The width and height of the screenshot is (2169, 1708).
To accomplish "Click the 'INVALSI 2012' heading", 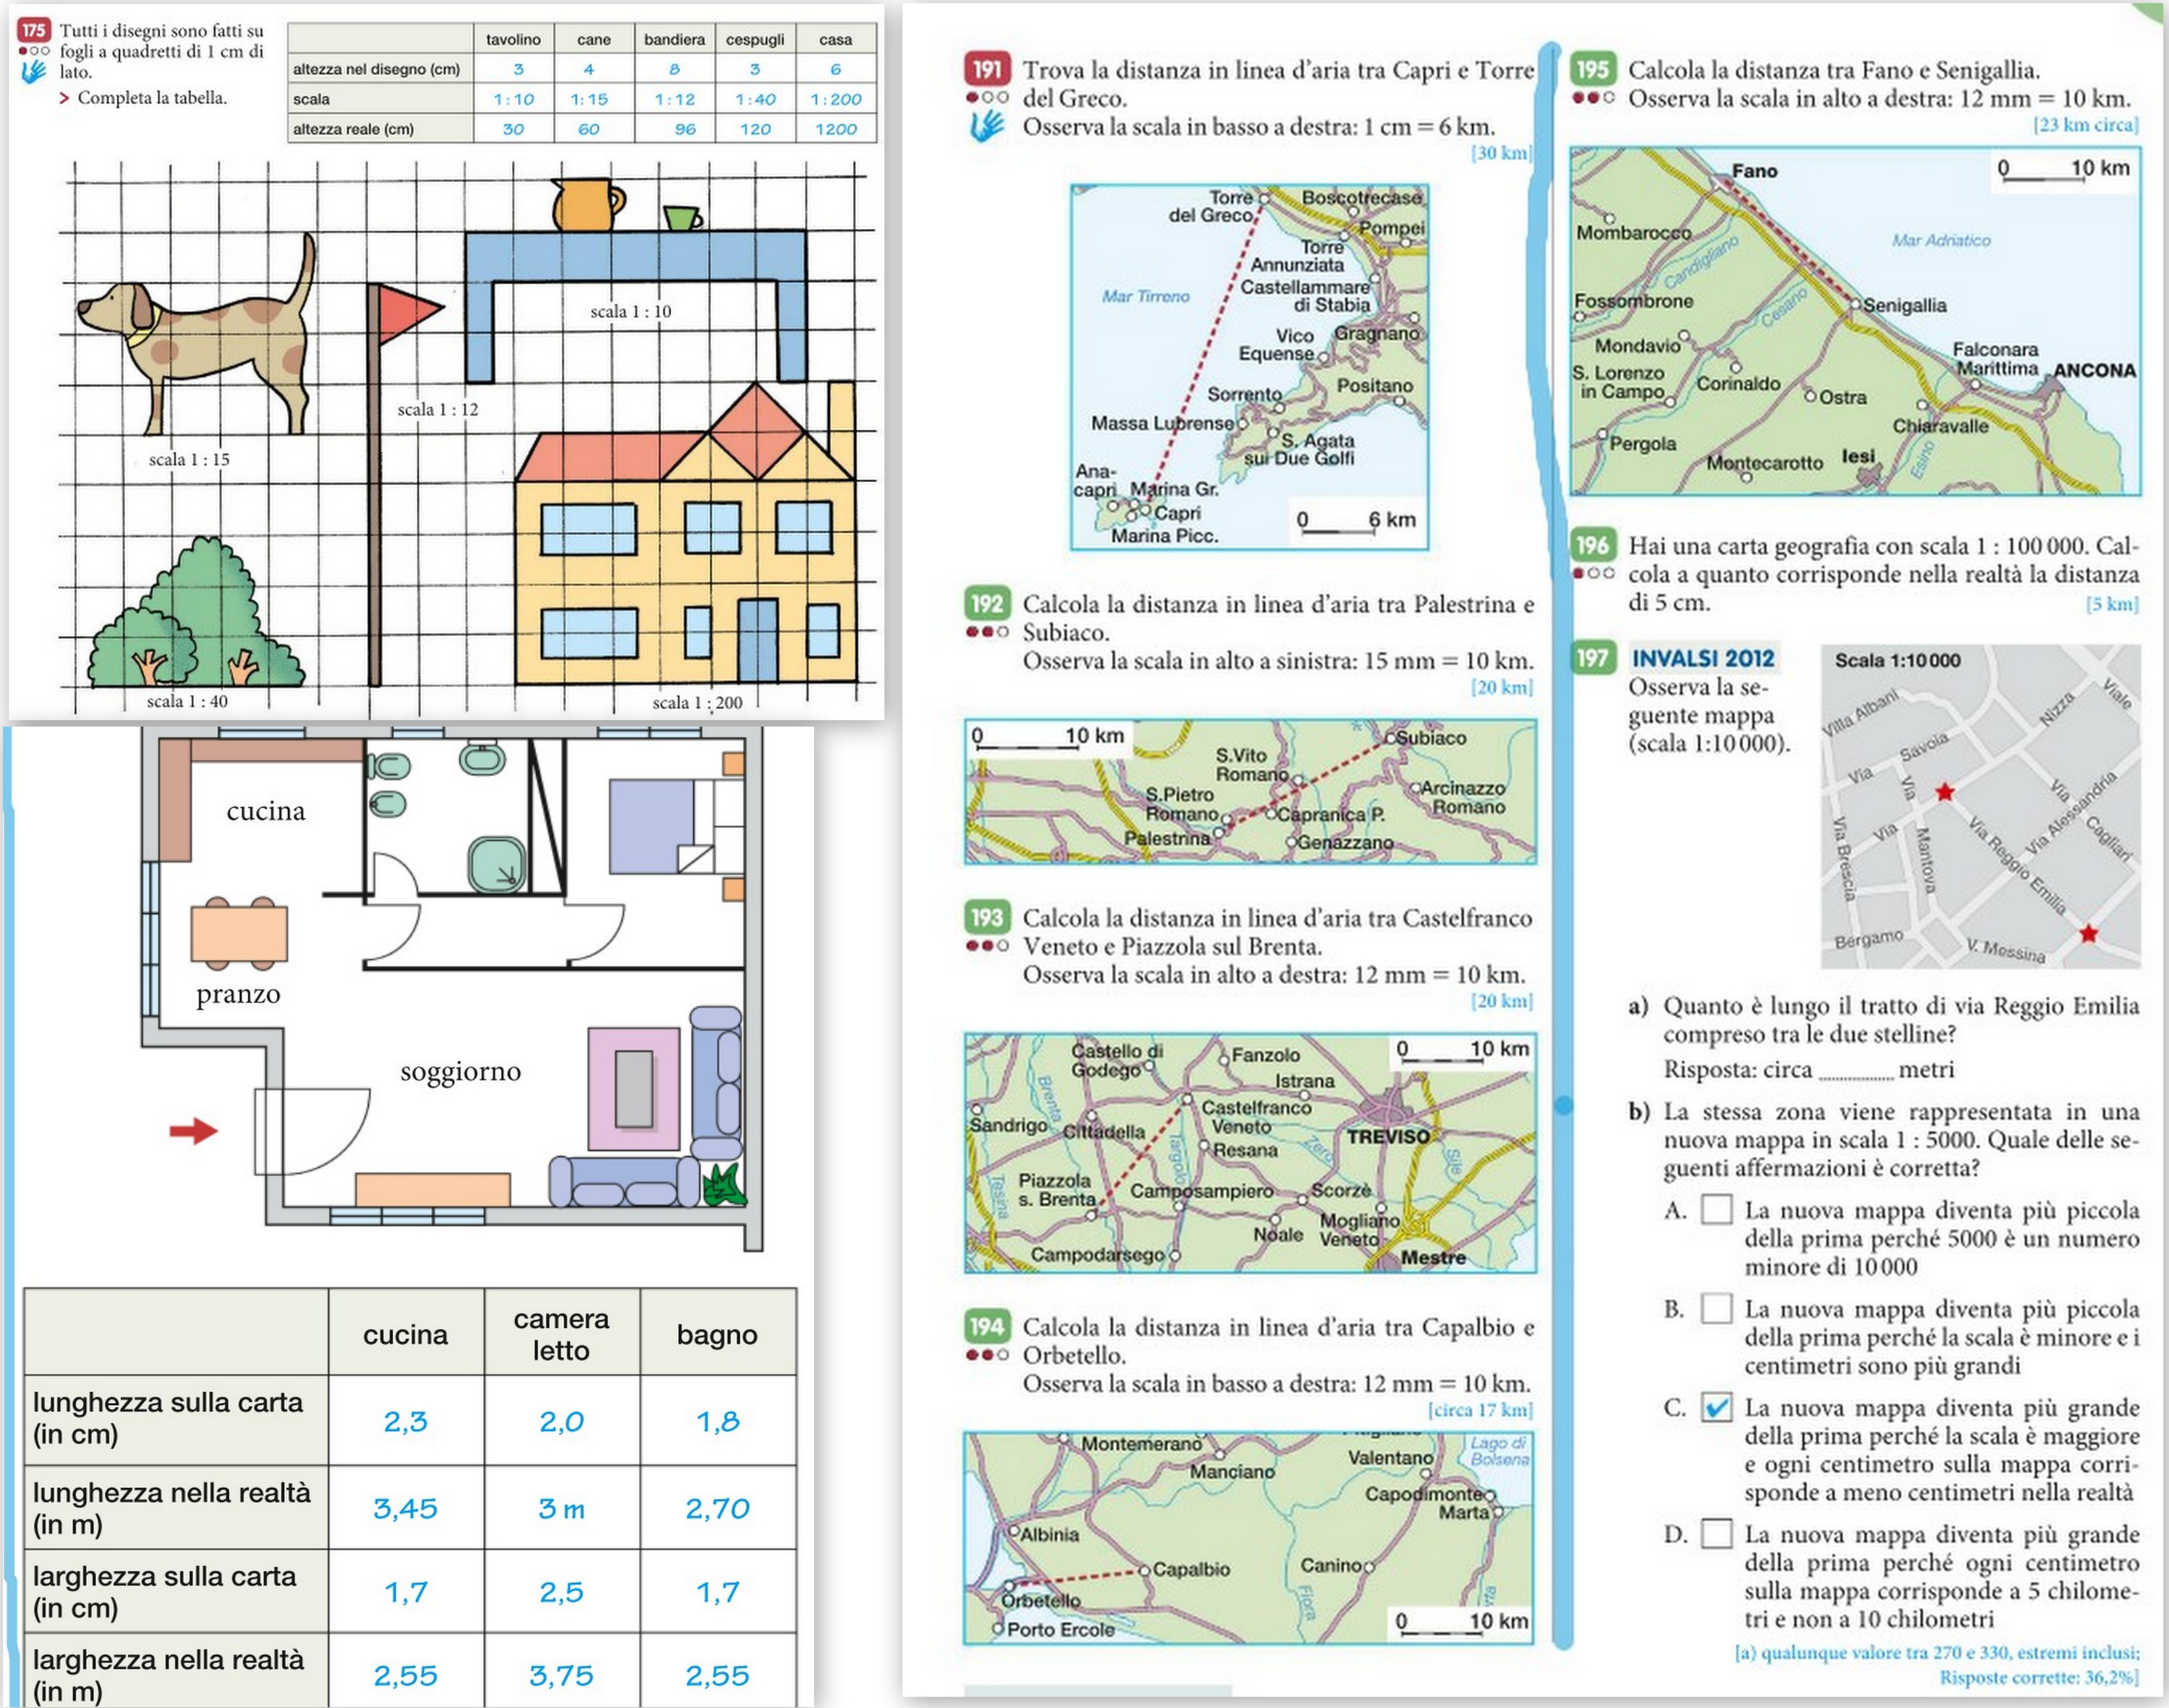I will click(x=1703, y=658).
